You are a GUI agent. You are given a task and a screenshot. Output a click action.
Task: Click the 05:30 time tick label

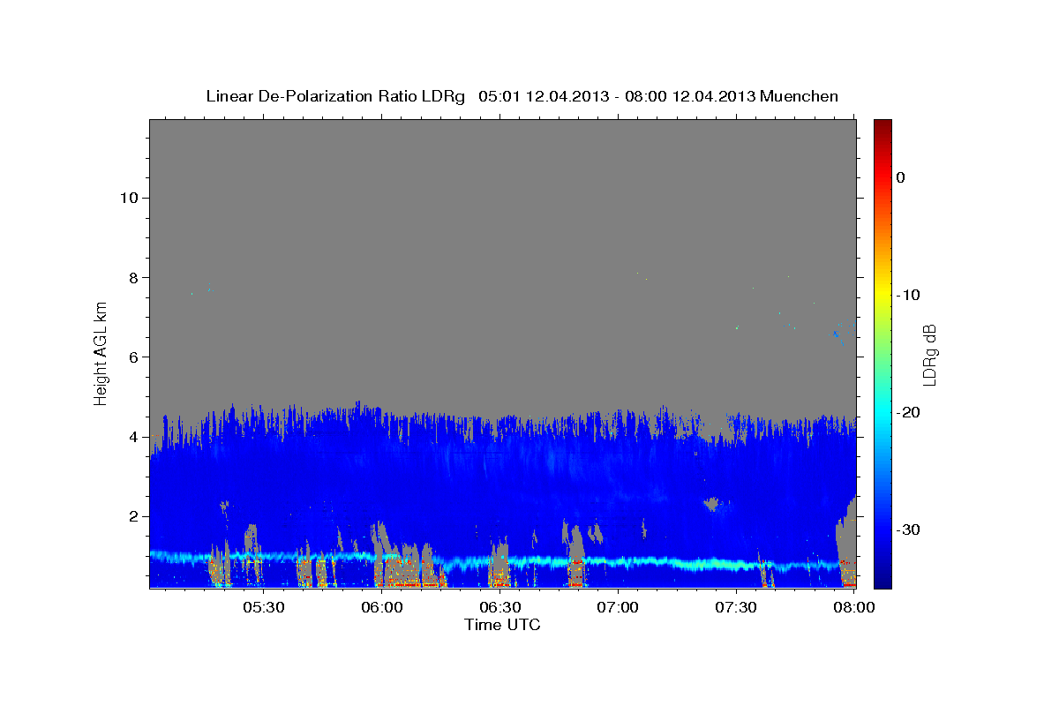[264, 607]
